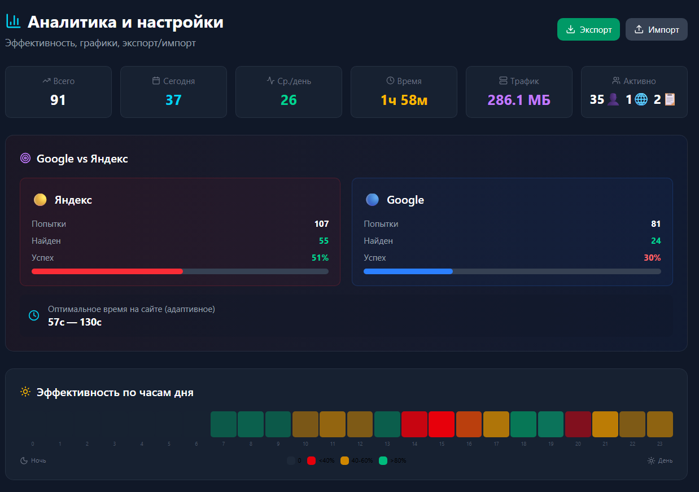Click the Google Успех value 30%
Image resolution: width=699 pixels, height=492 pixels.
[652, 258]
